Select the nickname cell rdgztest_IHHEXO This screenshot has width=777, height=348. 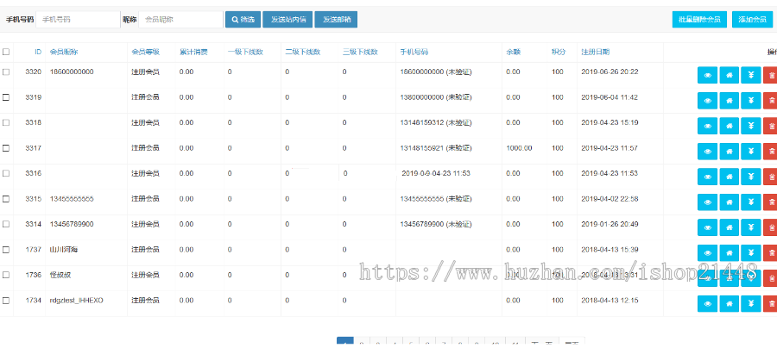click(x=76, y=301)
